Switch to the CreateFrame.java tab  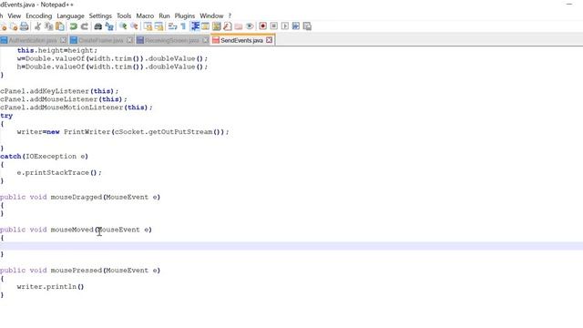(x=101, y=40)
